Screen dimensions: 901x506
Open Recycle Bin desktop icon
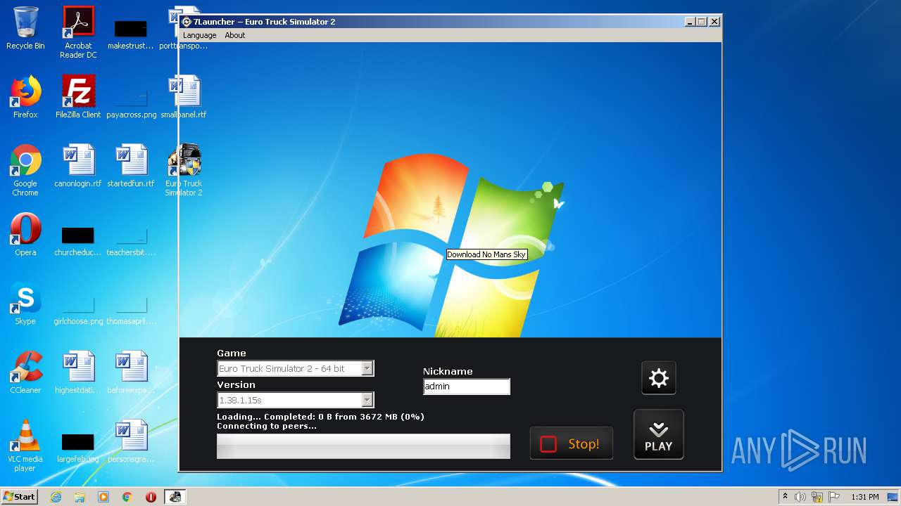[x=25, y=28]
